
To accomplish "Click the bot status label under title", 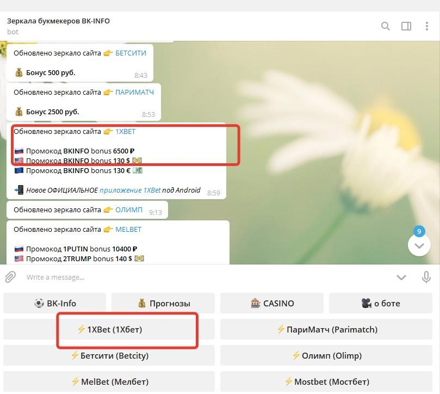I will (x=13, y=32).
